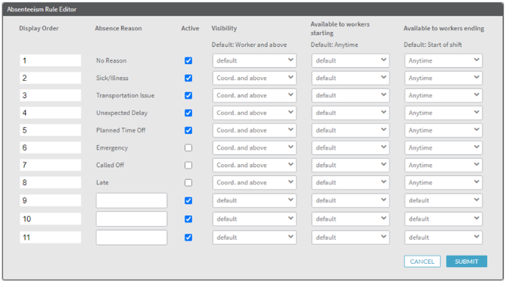Screen dimensions: 506x282
Task: Open starting availability dropdown for Planned Time Off
Action: [350, 130]
